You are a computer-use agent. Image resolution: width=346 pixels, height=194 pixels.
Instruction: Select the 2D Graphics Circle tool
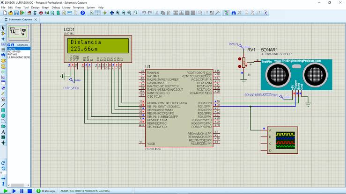coord(3,115)
